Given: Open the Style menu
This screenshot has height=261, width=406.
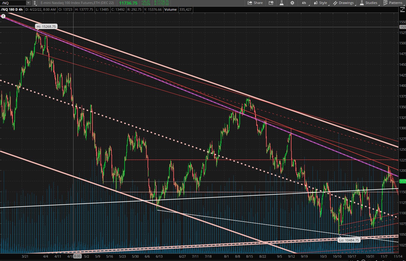Looking at the screenshot, I should [x=320, y=3].
